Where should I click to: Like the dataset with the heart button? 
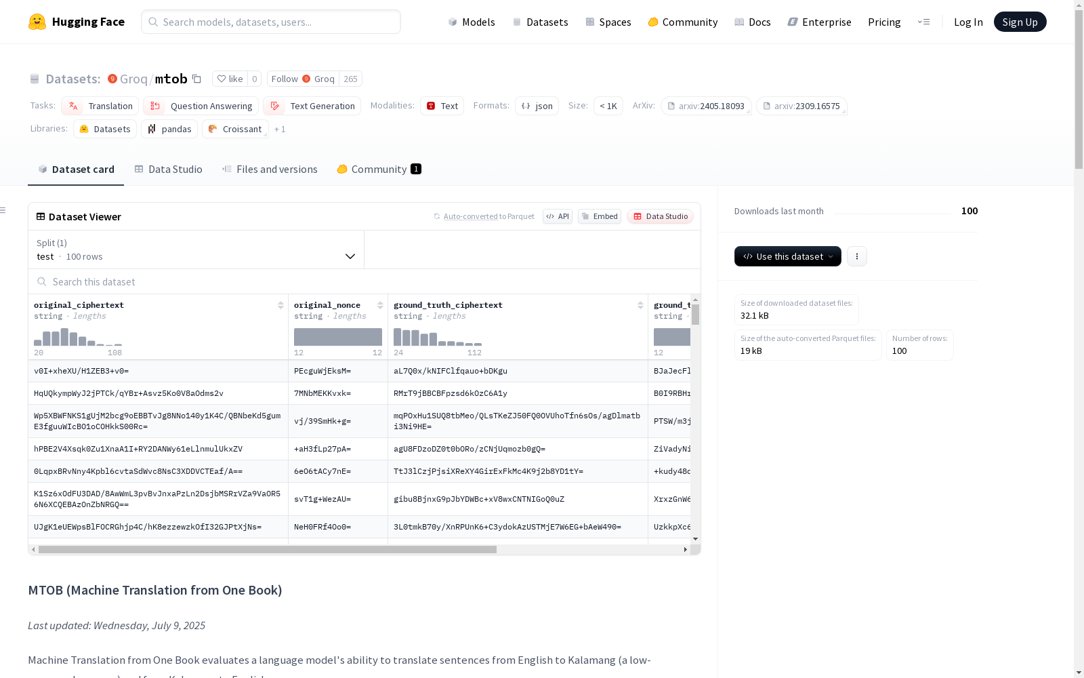pyautogui.click(x=230, y=79)
